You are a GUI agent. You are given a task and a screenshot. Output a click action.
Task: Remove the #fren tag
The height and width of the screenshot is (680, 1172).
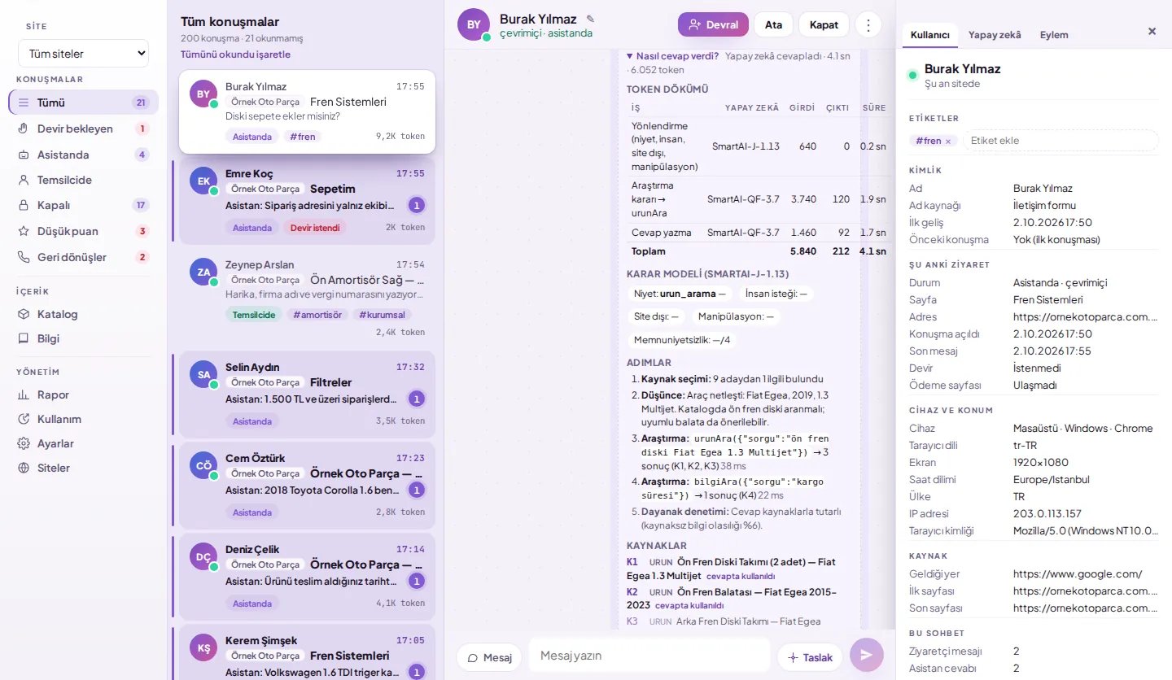[947, 142]
